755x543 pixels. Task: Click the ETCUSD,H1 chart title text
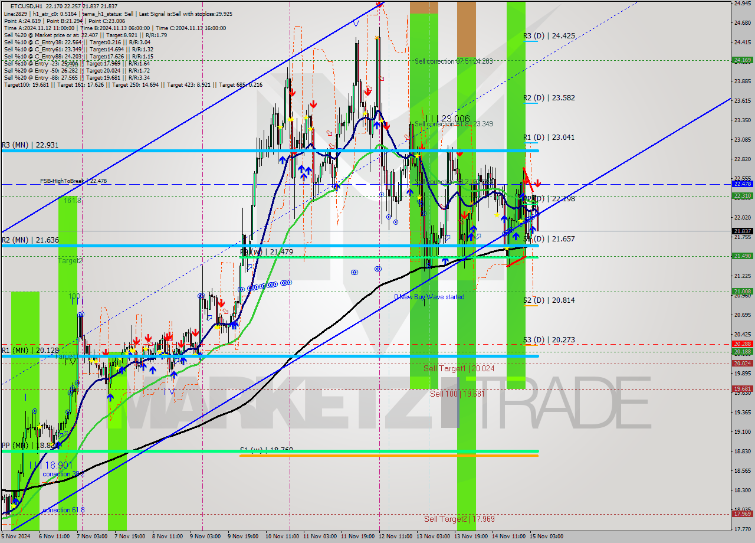27,5
